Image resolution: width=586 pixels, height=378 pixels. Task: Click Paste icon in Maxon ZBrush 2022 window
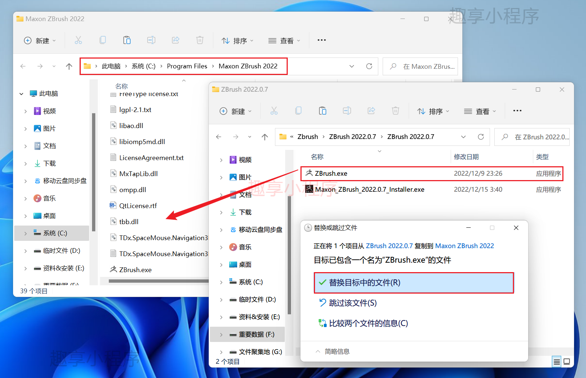(127, 40)
